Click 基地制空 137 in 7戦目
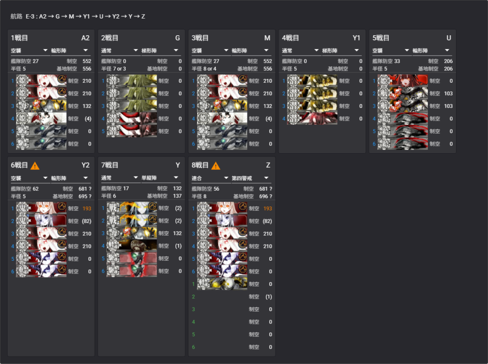The height and width of the screenshot is (364, 488). [164, 196]
